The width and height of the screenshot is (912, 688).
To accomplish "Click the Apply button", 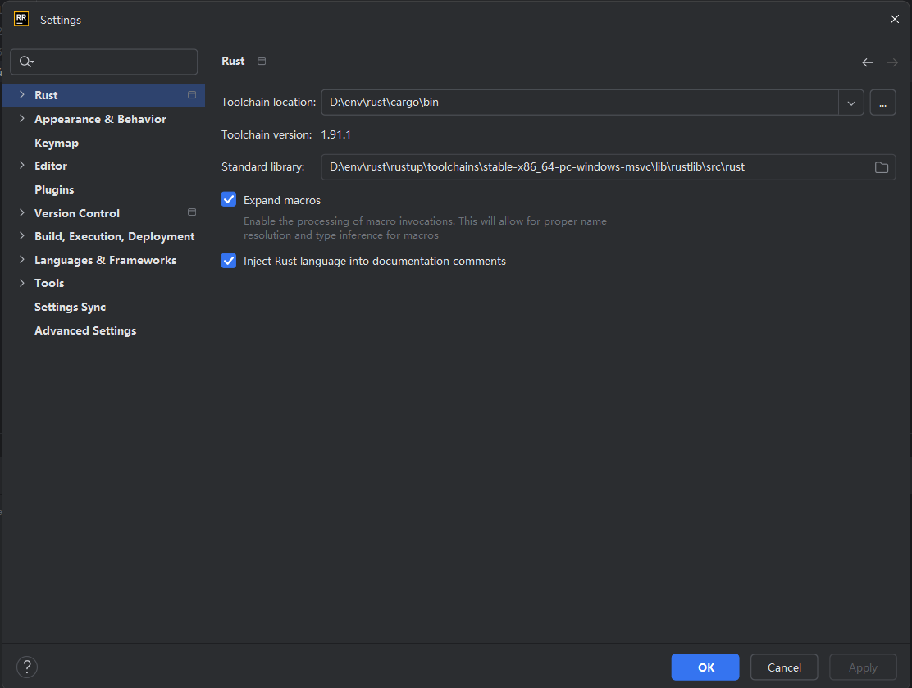I will [x=863, y=667].
